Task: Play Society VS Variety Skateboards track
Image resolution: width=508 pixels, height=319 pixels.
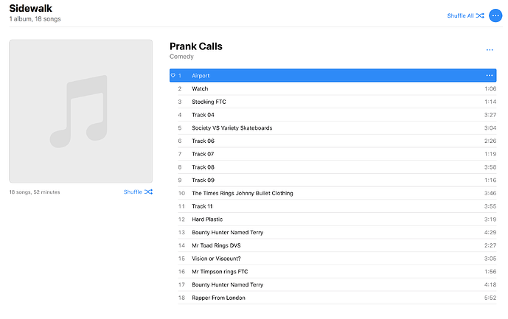Action: (x=232, y=127)
